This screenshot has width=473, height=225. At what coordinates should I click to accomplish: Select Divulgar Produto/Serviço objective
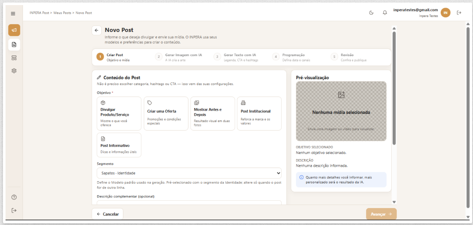[119, 114]
